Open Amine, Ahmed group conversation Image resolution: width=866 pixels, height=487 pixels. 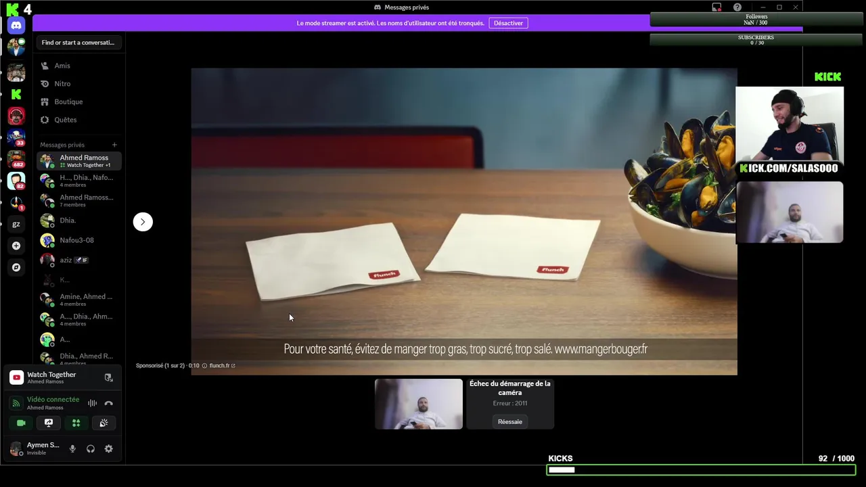coord(79,300)
